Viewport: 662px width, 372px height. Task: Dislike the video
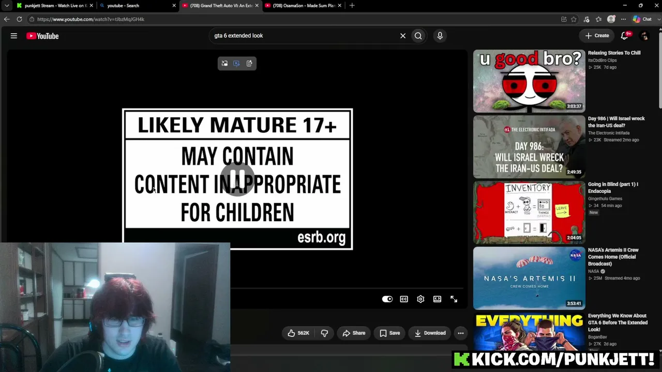tap(324, 333)
